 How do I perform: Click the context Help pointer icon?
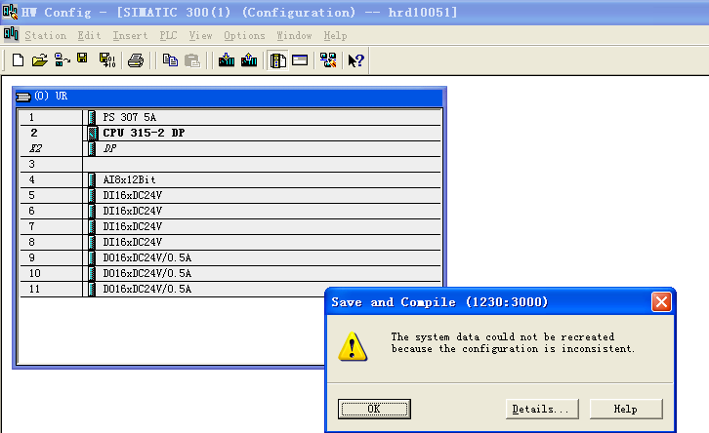[x=355, y=60]
